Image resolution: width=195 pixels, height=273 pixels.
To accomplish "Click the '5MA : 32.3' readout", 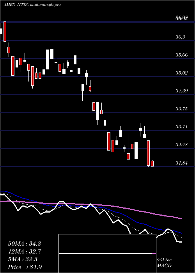I will pyautogui.click(x=23, y=259).
